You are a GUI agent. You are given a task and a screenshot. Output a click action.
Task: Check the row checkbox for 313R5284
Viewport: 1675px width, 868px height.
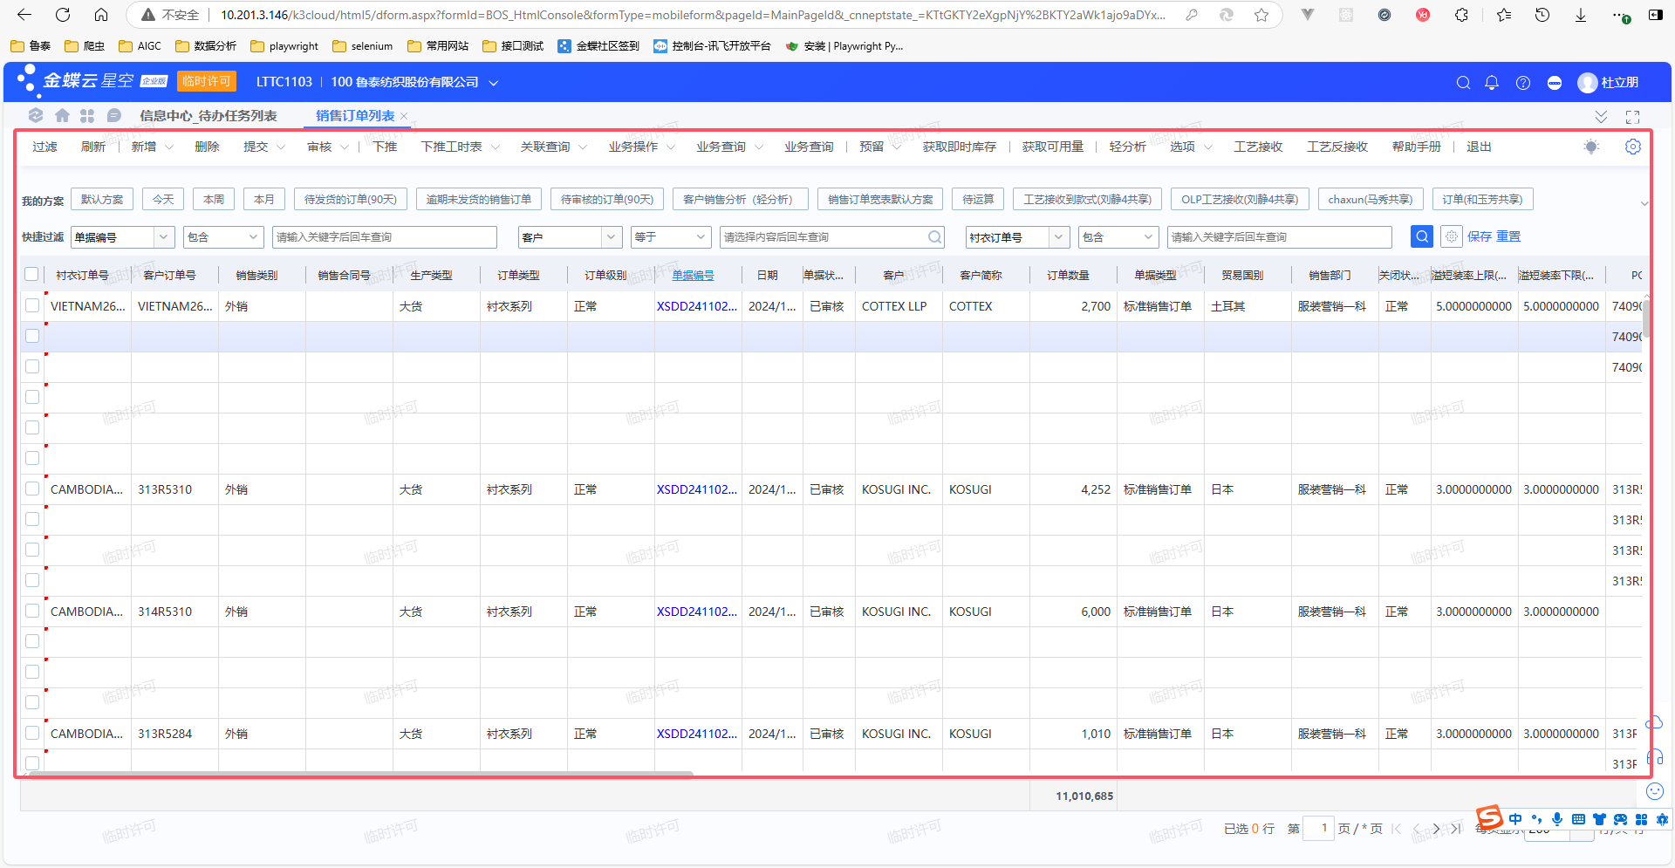click(x=32, y=733)
